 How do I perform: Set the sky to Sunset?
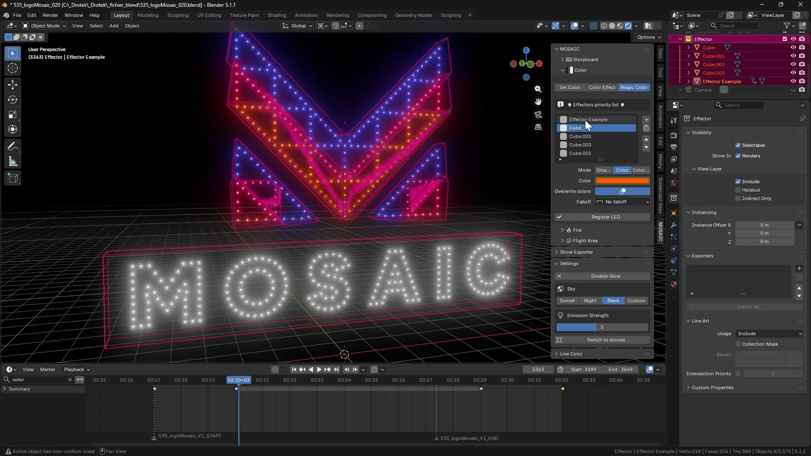[567, 301]
